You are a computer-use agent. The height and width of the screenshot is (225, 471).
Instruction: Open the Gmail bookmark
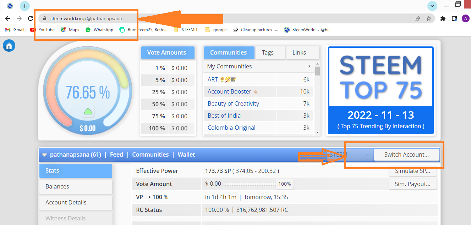pos(15,30)
